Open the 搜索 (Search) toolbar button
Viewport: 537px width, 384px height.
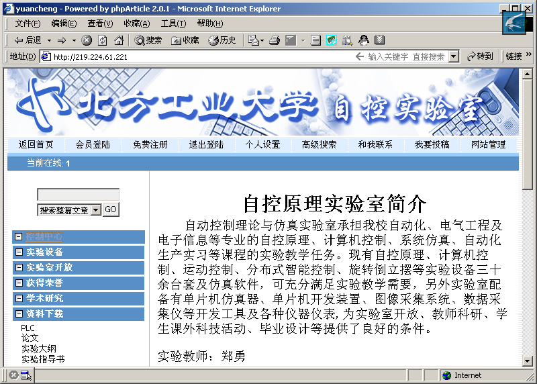point(148,40)
